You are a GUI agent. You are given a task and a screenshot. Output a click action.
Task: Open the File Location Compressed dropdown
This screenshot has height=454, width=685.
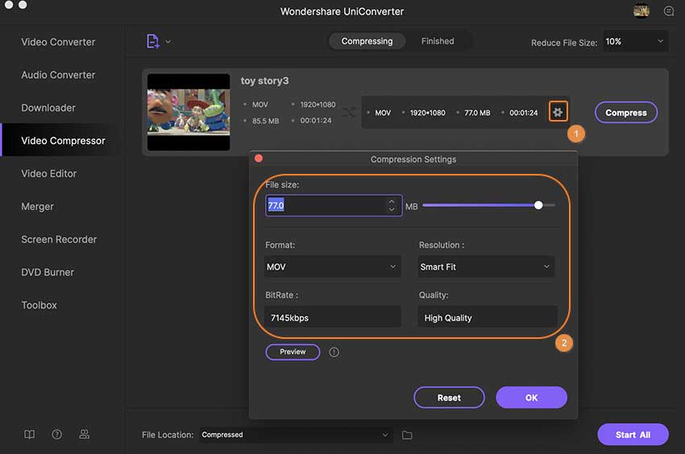(x=296, y=435)
